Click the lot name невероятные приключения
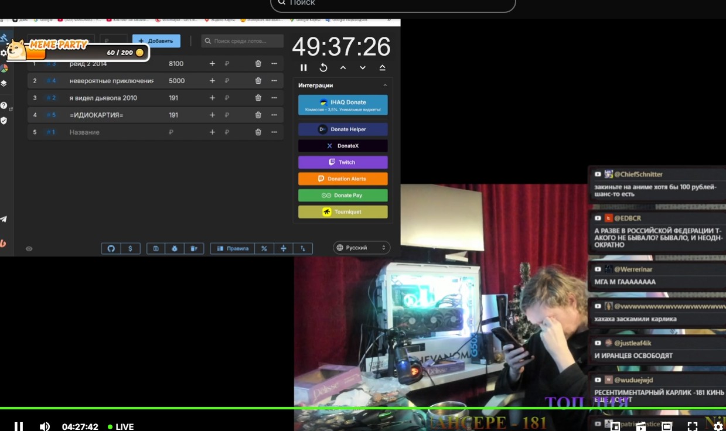This screenshot has width=726, height=431. [111, 81]
